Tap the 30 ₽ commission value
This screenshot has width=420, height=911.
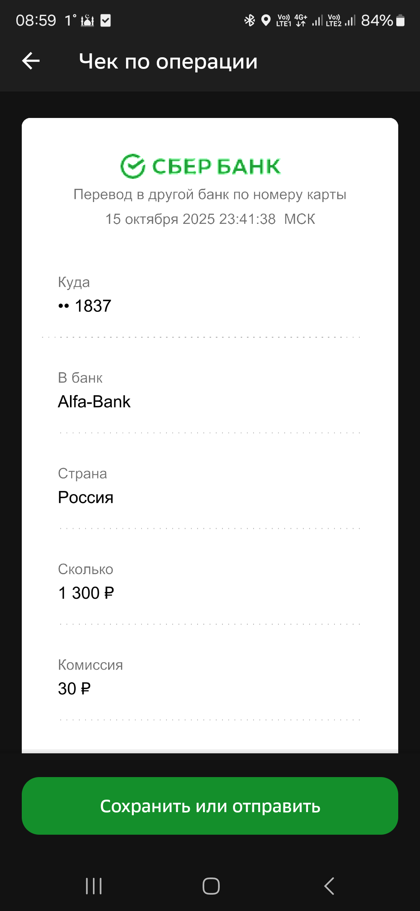74,689
